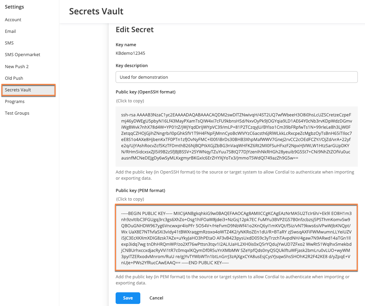Click the copy hint under PEM format label
The height and width of the screenshot is (306, 365).
[x=130, y=199]
